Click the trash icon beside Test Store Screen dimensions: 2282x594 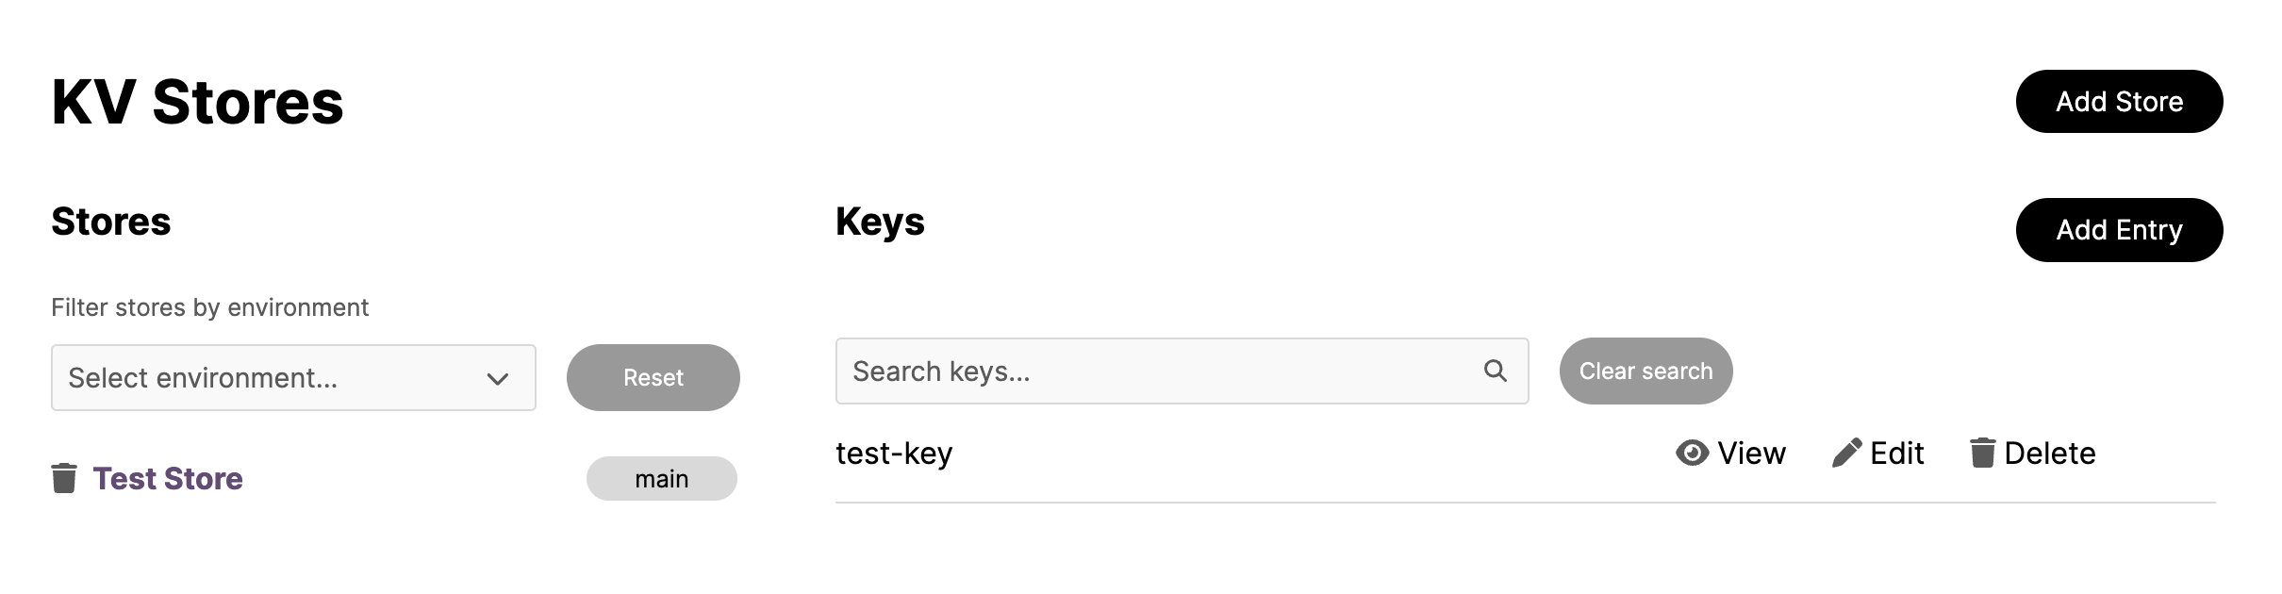coord(64,478)
